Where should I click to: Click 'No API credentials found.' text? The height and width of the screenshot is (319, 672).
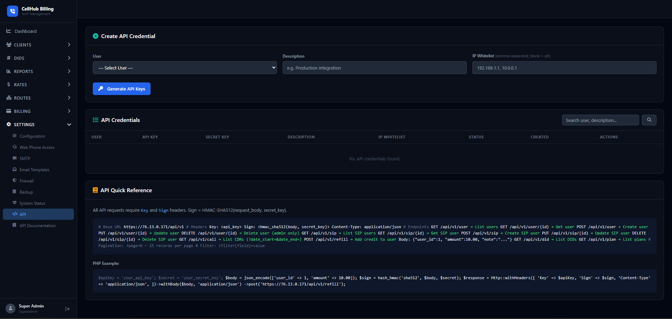[375, 159]
